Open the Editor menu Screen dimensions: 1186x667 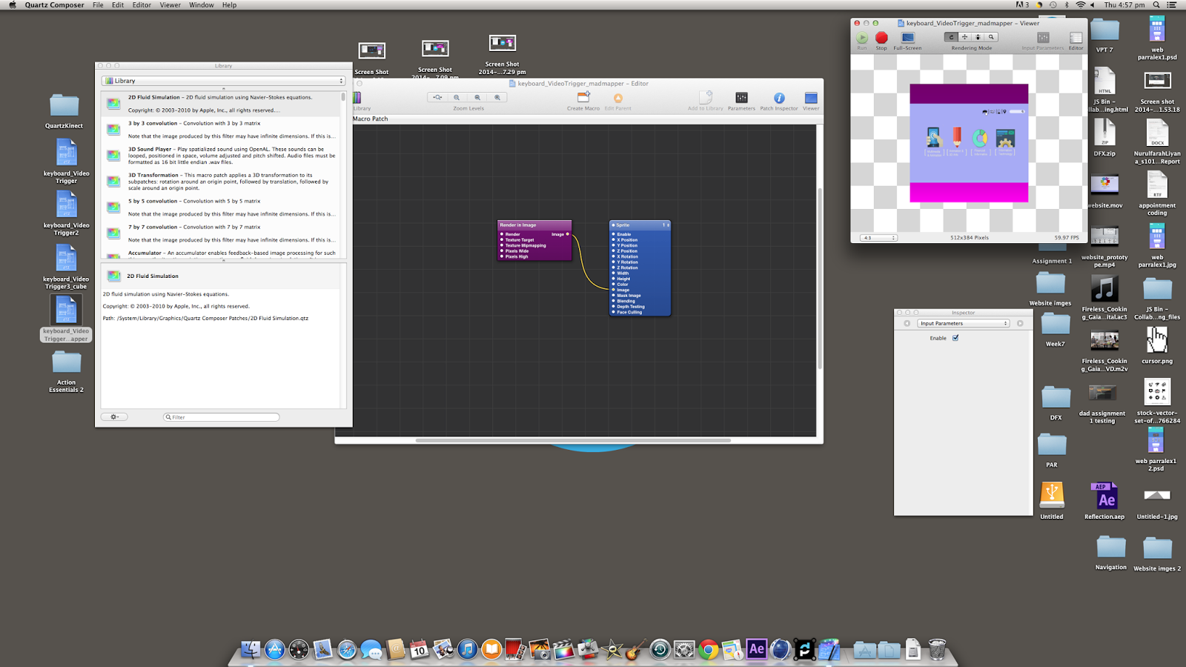(x=142, y=4)
